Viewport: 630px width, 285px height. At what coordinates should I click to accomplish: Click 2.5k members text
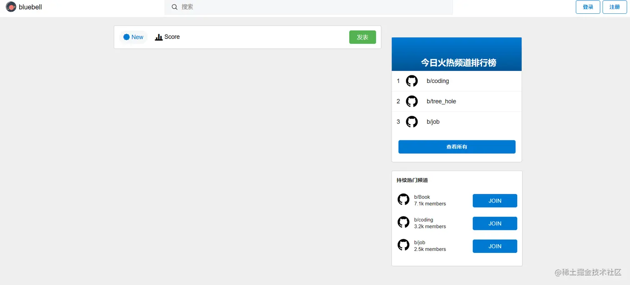coord(430,249)
